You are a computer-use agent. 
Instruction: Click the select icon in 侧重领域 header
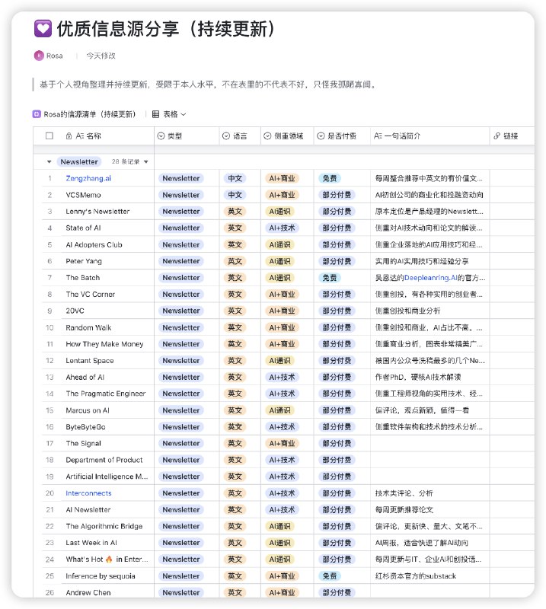267,136
